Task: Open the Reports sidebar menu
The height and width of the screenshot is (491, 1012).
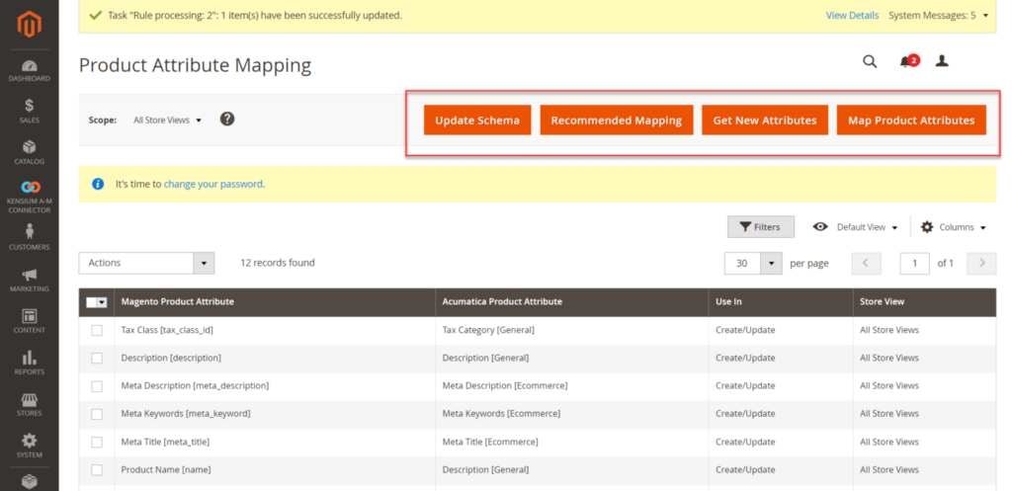Action: click(x=29, y=363)
